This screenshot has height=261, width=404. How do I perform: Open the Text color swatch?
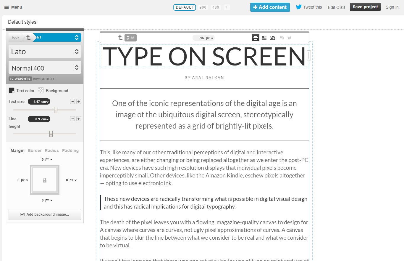pos(12,91)
